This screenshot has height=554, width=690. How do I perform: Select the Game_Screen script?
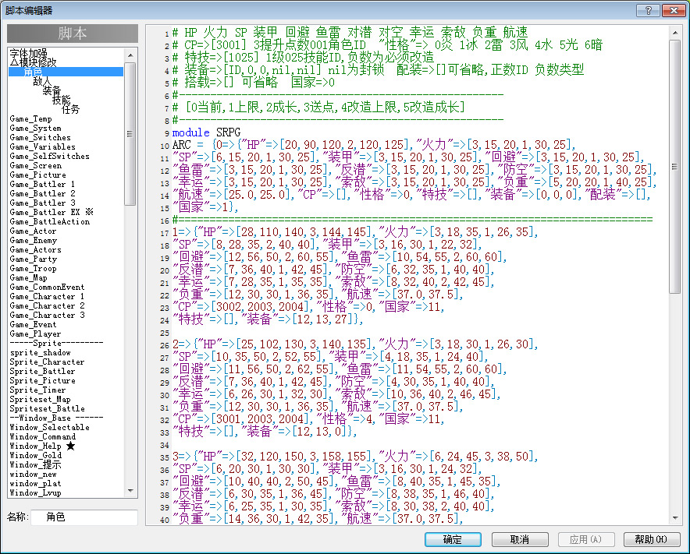pos(36,165)
